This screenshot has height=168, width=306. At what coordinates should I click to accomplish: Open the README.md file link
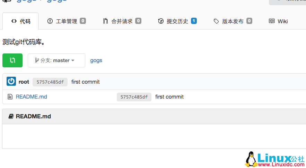click(32, 97)
